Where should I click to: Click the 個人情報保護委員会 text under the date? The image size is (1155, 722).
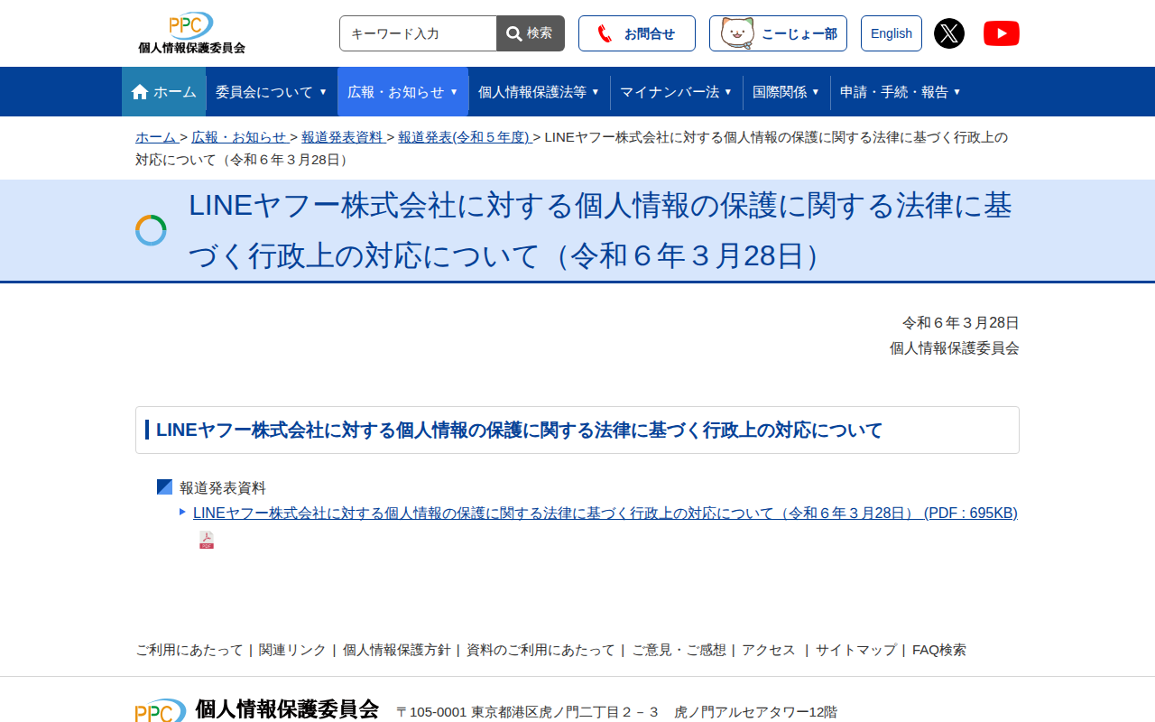[955, 347]
